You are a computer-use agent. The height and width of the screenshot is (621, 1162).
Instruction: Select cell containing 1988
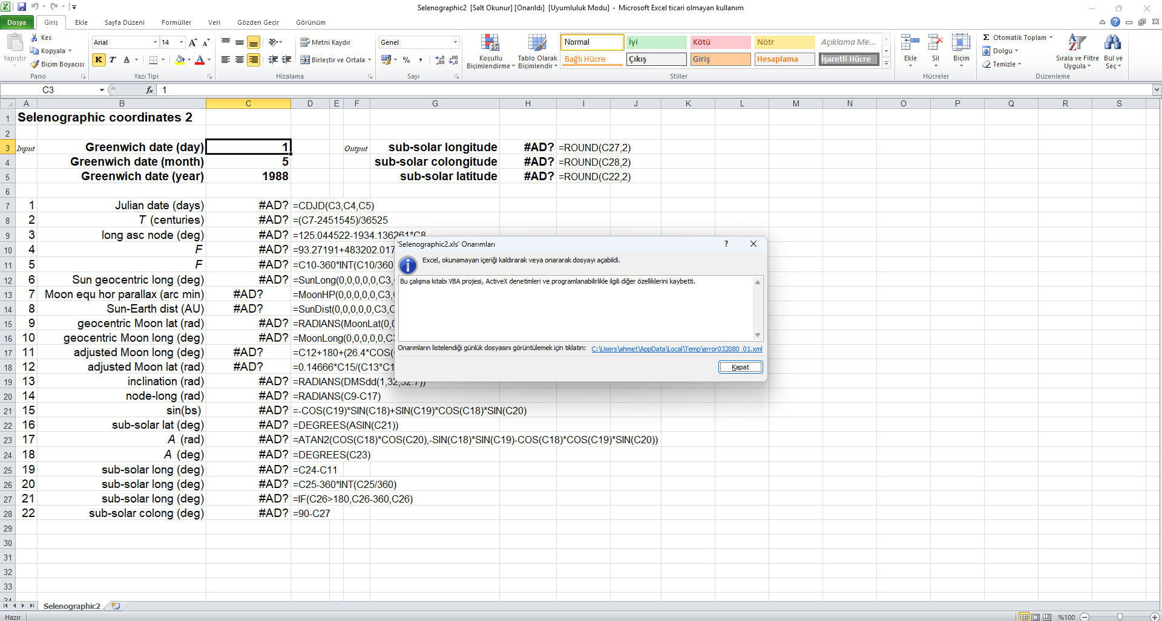tap(248, 177)
